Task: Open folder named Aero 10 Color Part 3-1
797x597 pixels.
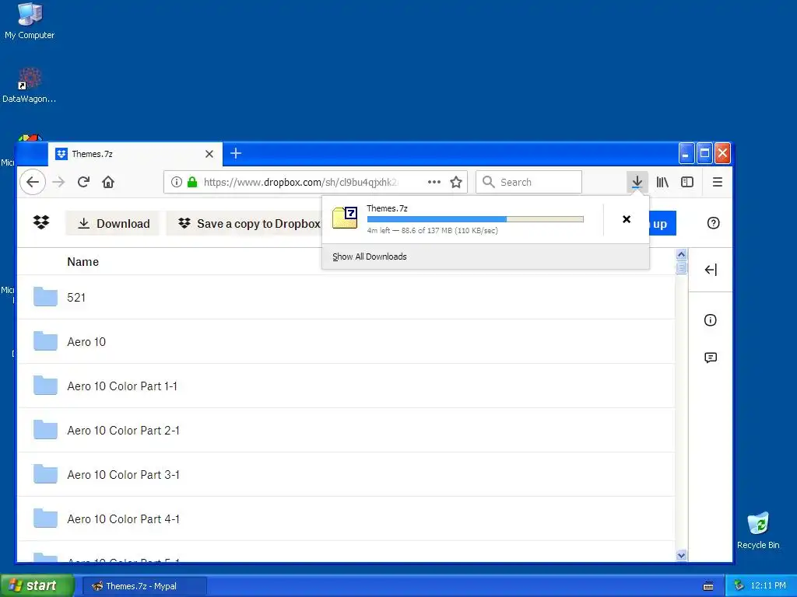Action: (x=123, y=475)
